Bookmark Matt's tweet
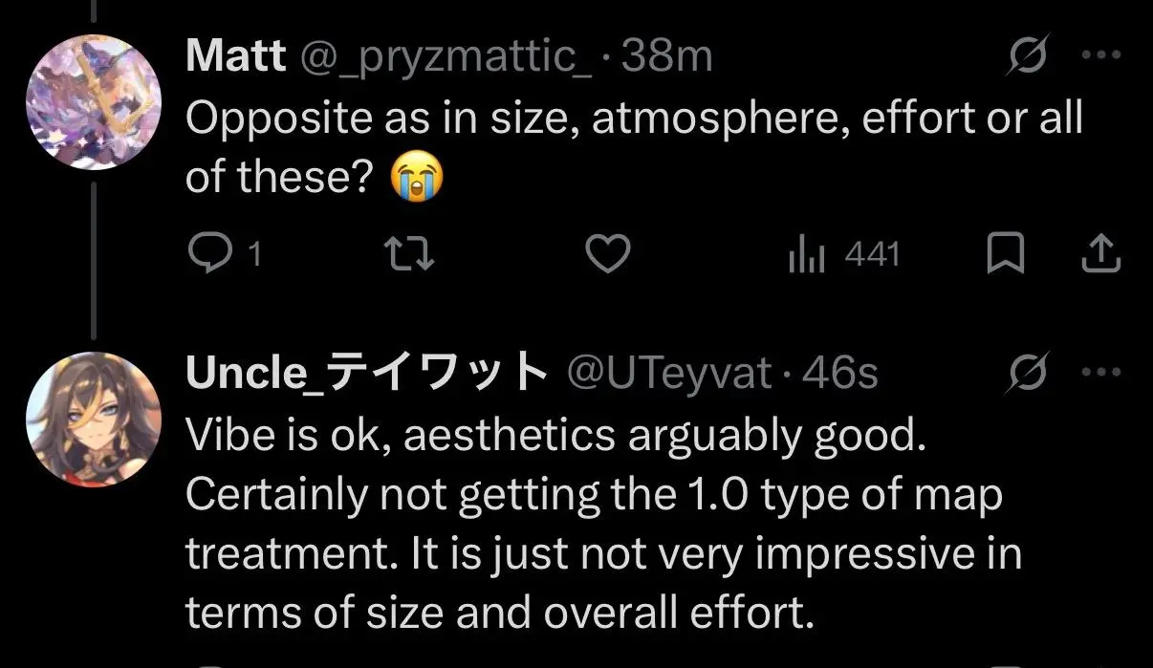 coord(1005,253)
